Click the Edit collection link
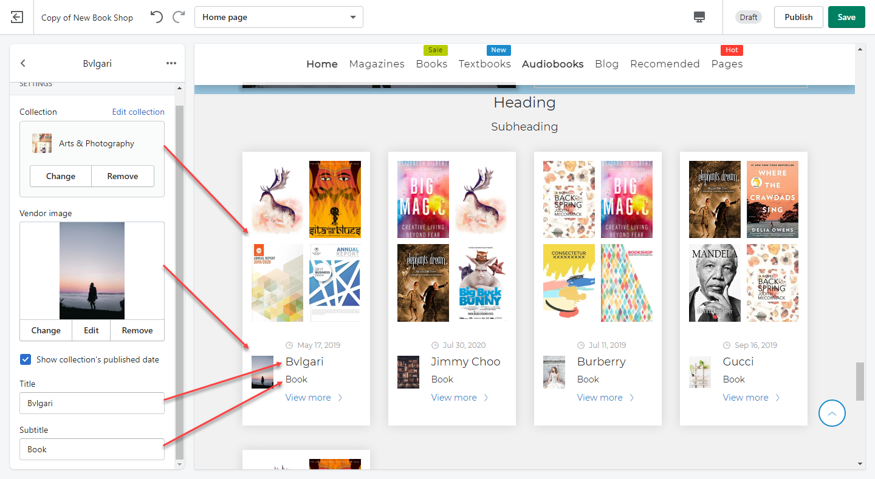The width and height of the screenshot is (875, 479). click(139, 112)
